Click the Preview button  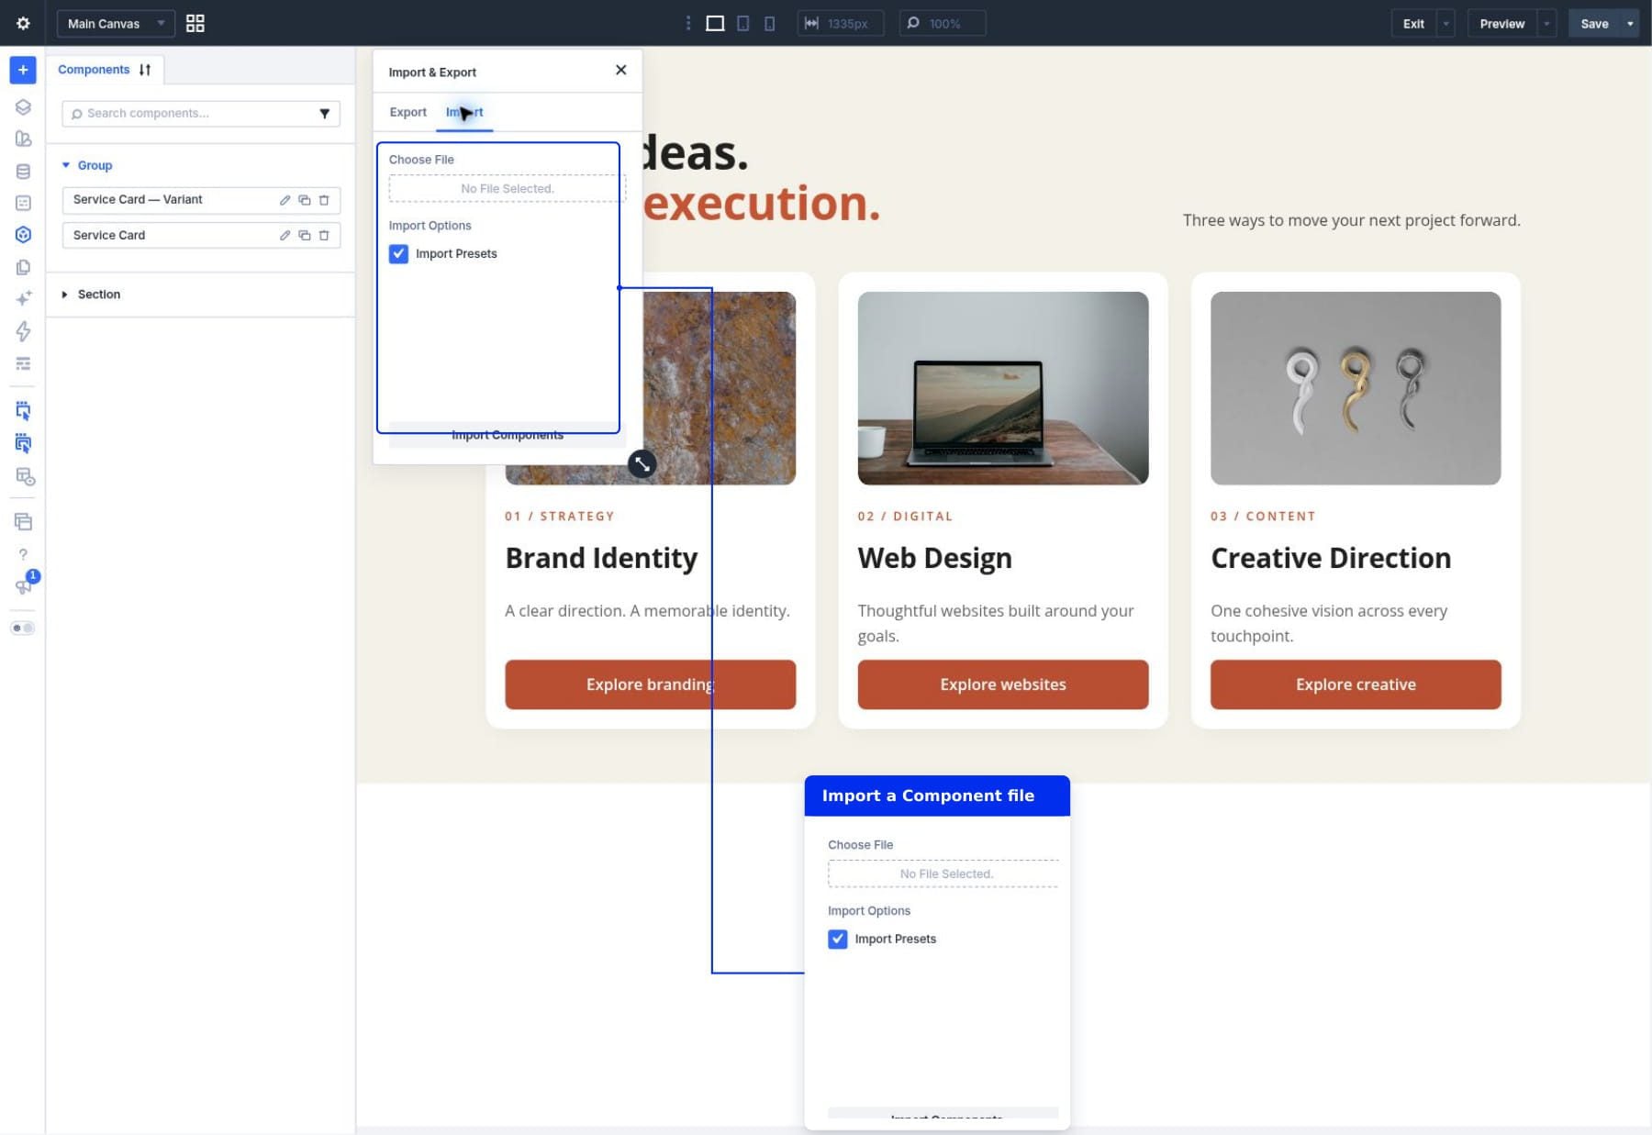(1502, 23)
